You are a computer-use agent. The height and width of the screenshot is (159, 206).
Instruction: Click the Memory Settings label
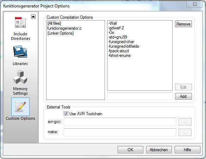pyautogui.click(x=20, y=91)
